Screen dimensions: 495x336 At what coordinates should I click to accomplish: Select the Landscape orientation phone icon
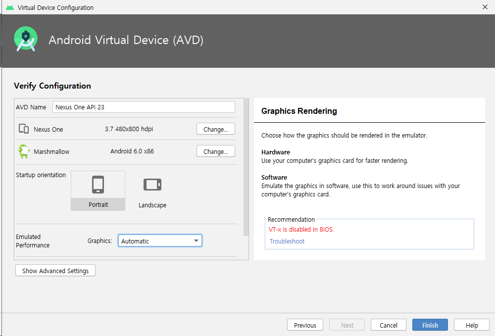(x=152, y=185)
